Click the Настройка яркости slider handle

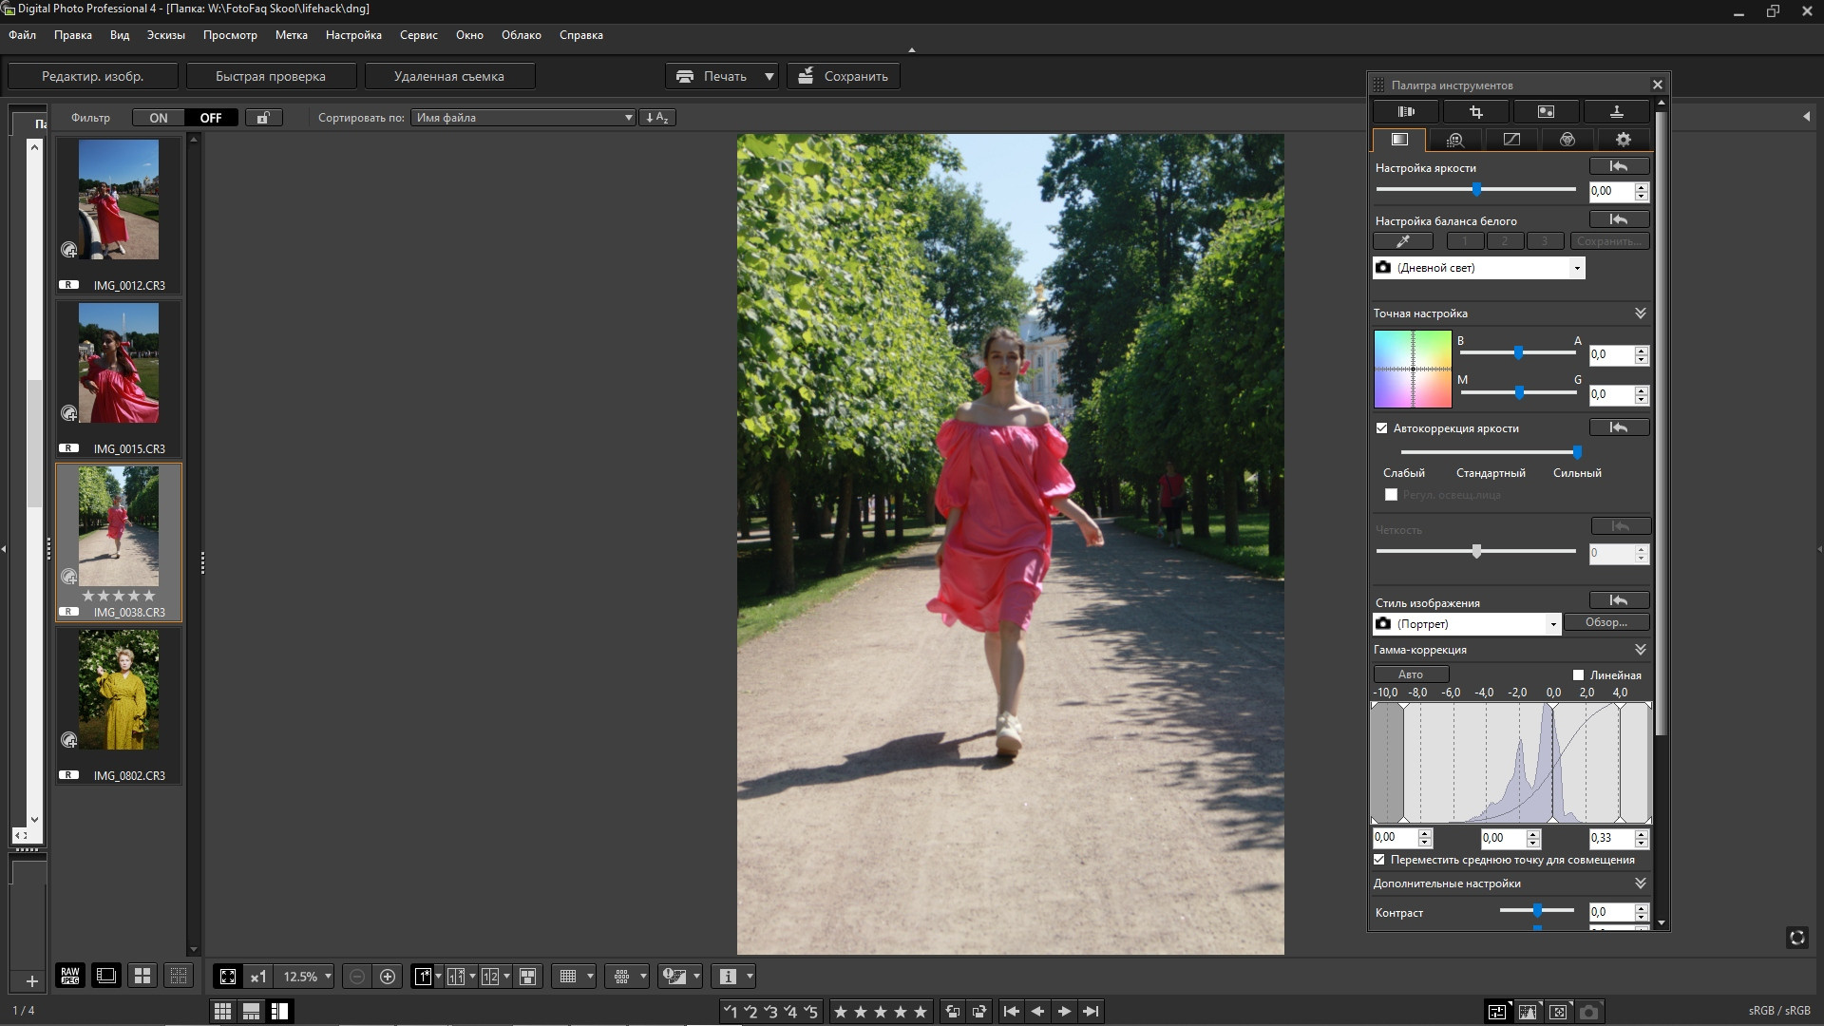pos(1476,190)
